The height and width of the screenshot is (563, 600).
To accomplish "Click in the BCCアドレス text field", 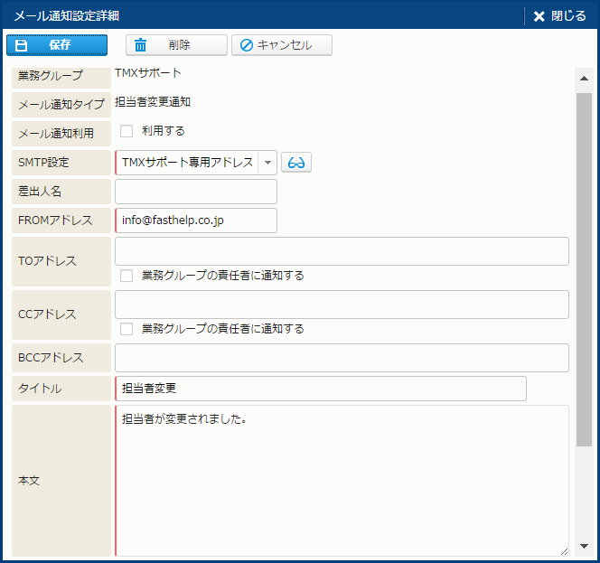I will tap(342, 358).
